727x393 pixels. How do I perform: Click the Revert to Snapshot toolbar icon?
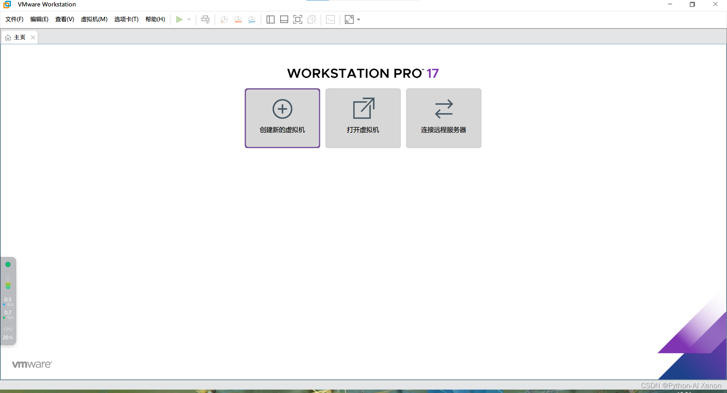pyautogui.click(x=238, y=20)
